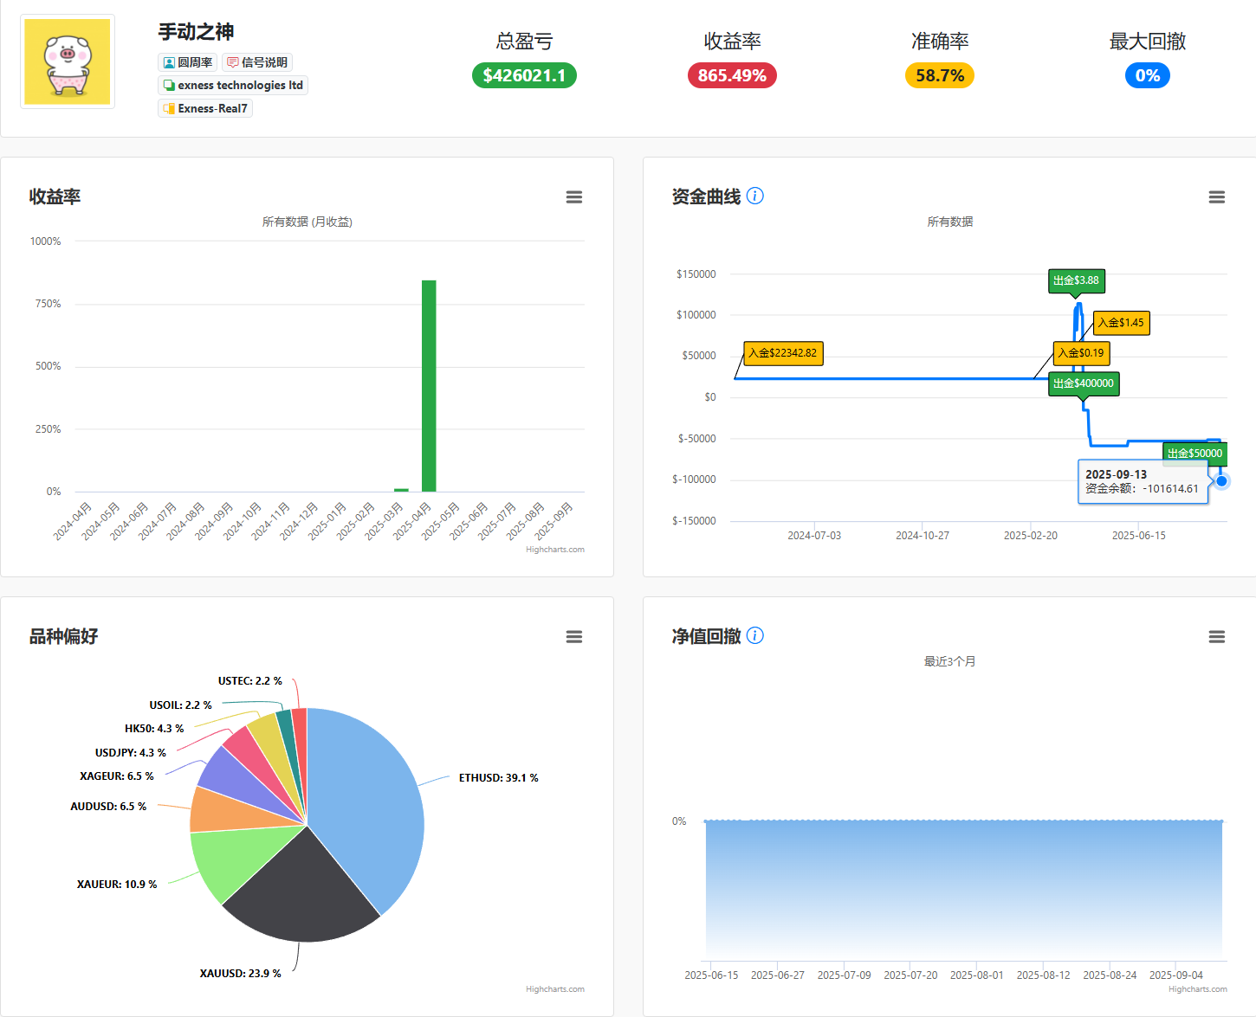The image size is (1256, 1017).
Task: Click the $426021.1 total profit badge
Action: 524,75
